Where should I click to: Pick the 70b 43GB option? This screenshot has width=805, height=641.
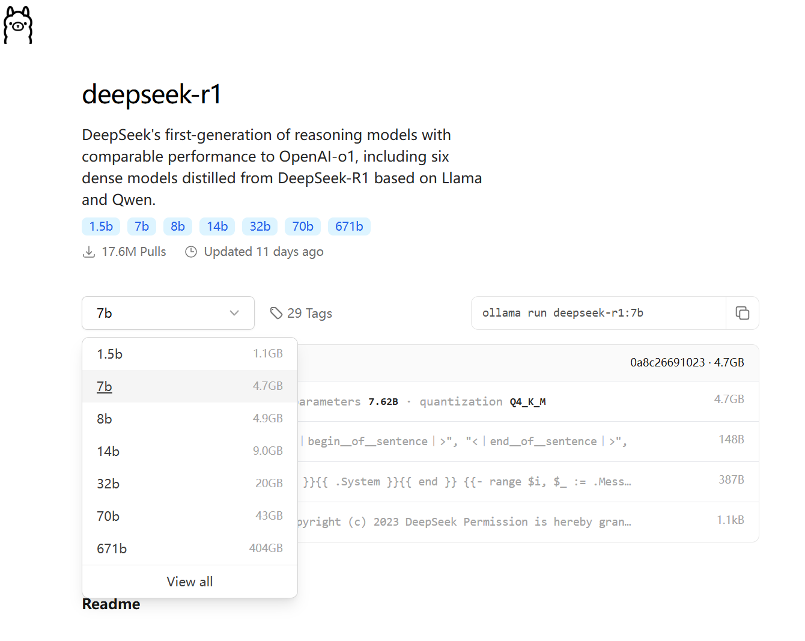click(190, 516)
